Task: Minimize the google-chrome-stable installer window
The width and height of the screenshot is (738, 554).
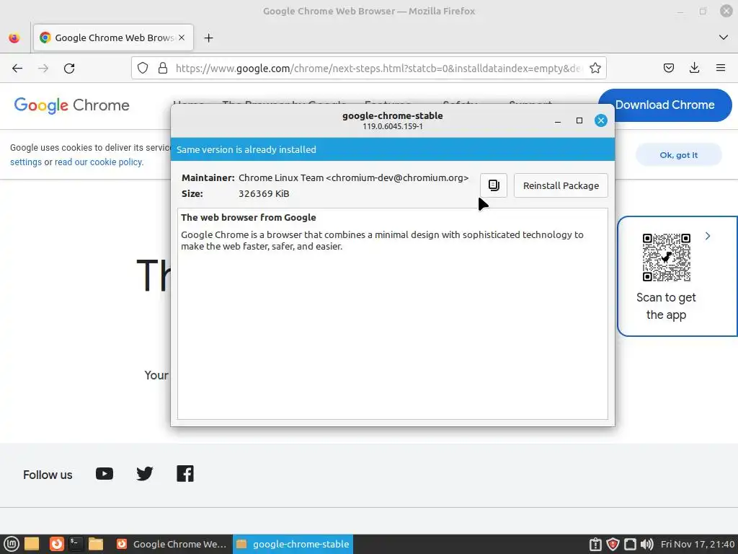Action: [x=558, y=120]
